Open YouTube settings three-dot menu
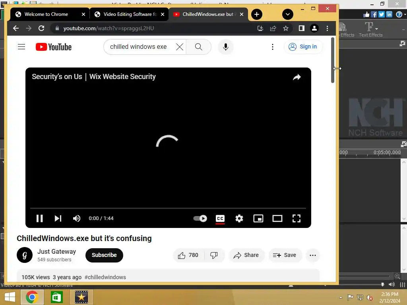Image resolution: width=407 pixels, height=305 pixels. click(272, 47)
